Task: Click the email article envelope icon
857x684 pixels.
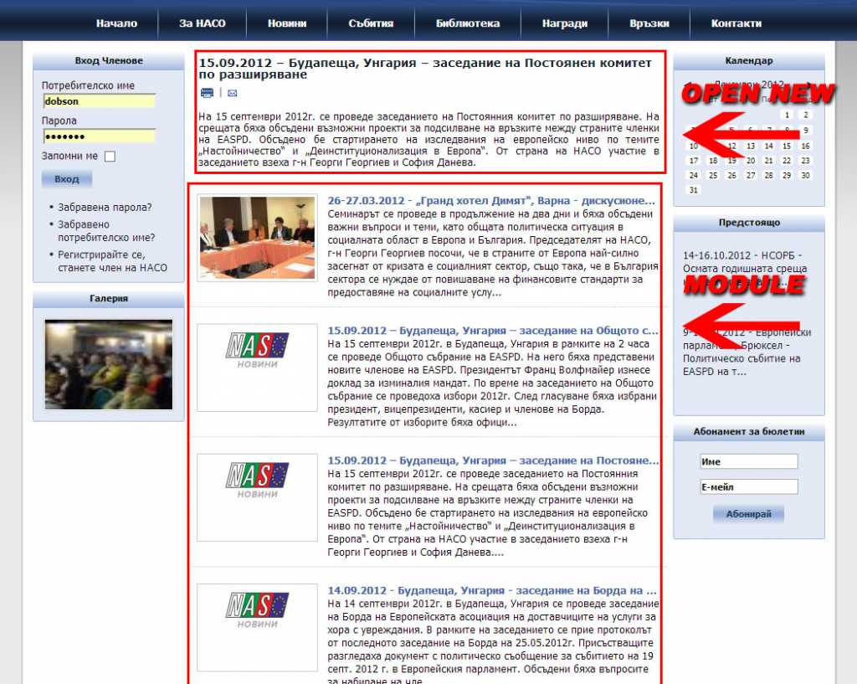Action: coord(232,93)
